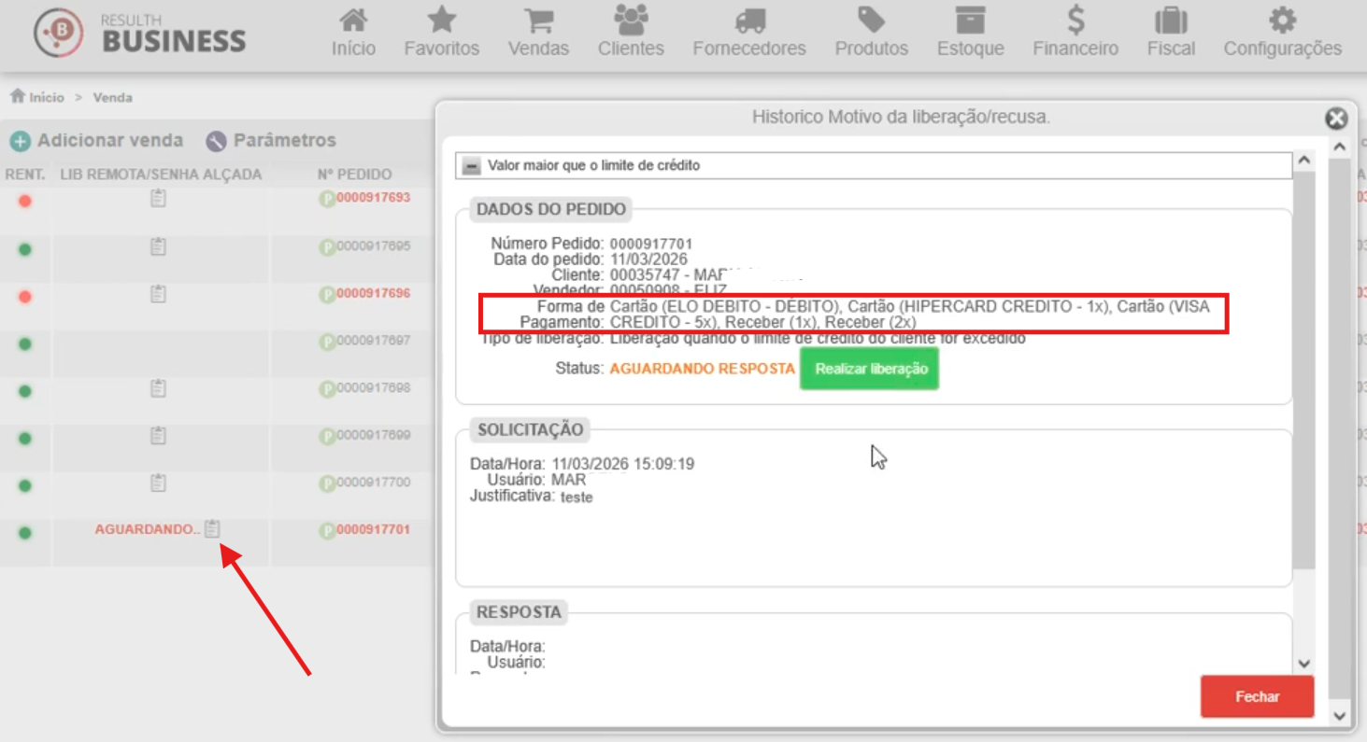
Task: Click order number 0000917695
Action: click(373, 246)
